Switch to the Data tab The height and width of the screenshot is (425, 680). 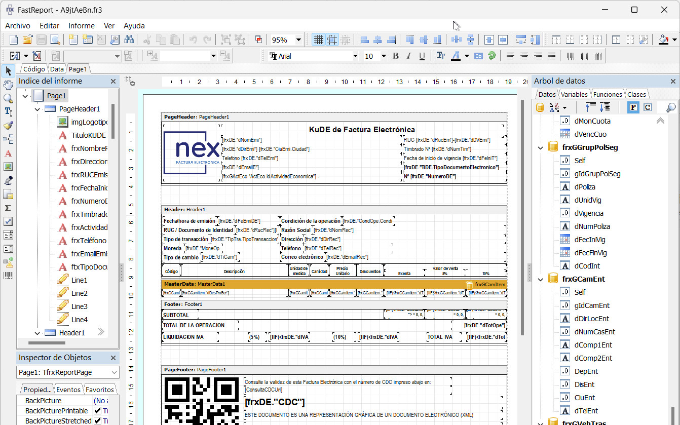point(57,69)
